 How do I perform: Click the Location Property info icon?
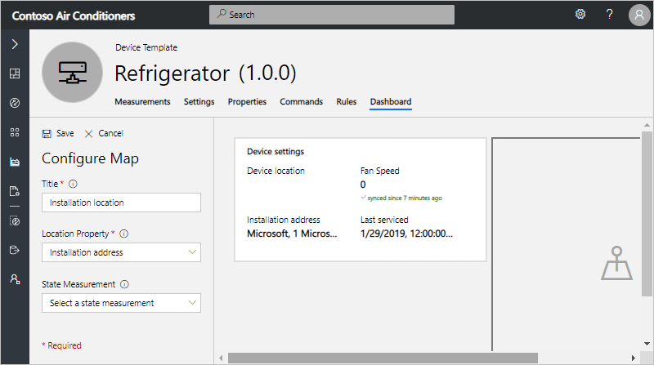coord(124,234)
